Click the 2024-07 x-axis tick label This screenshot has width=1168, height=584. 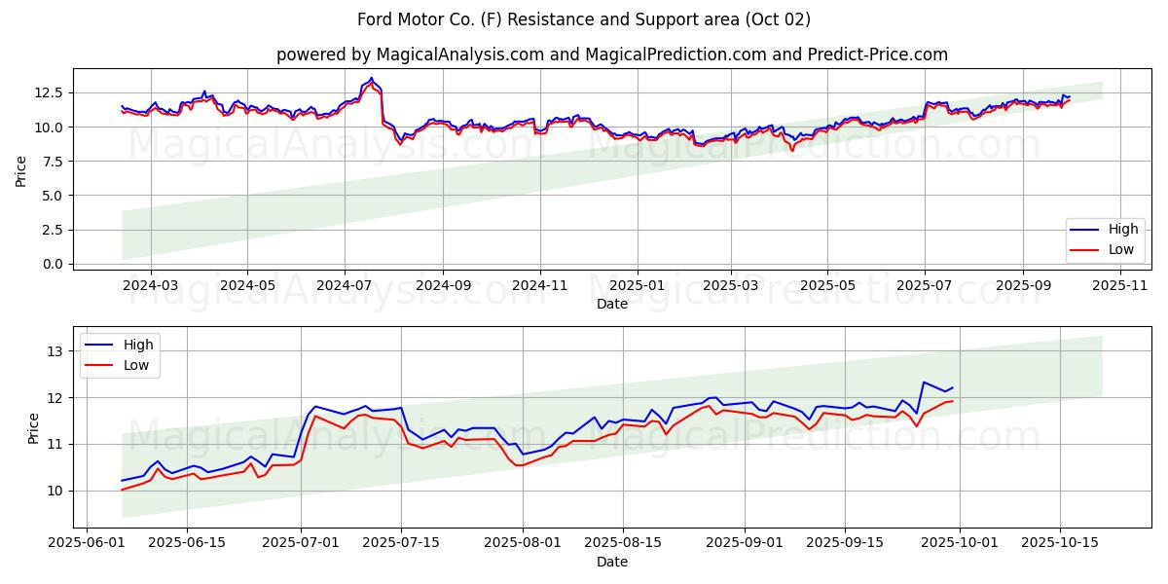345,285
